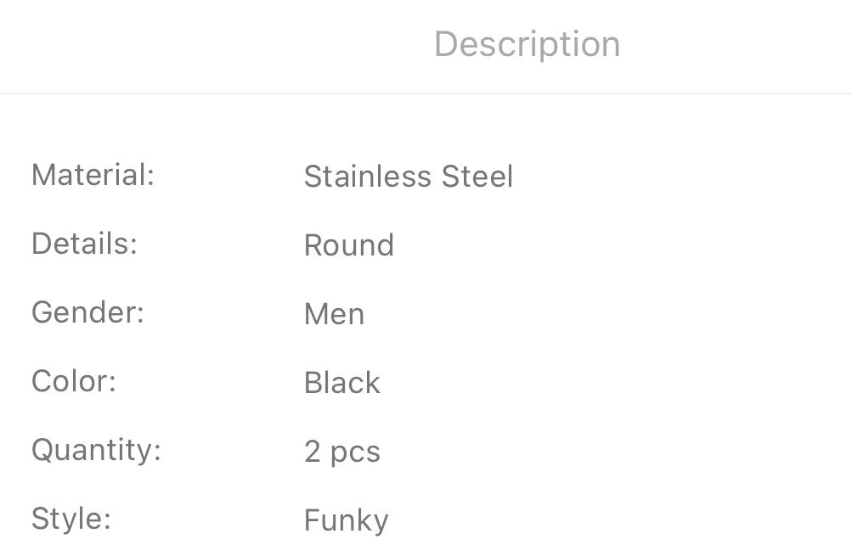Click the Round details value
The width and height of the screenshot is (852, 556).
349,245
